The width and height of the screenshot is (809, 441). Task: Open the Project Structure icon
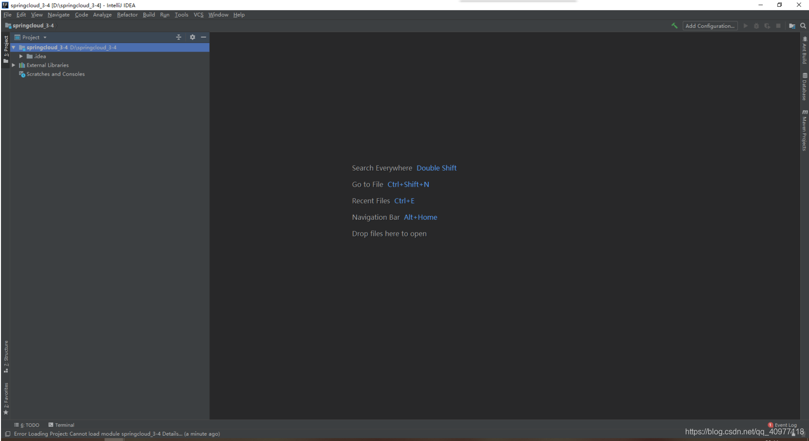point(792,26)
